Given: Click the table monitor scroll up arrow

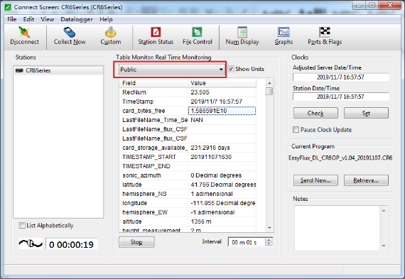Looking at the screenshot, I should point(269,83).
